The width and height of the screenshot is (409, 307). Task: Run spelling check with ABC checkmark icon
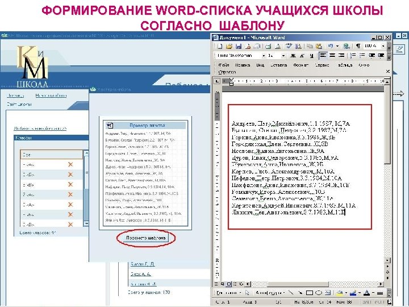tap(289, 47)
